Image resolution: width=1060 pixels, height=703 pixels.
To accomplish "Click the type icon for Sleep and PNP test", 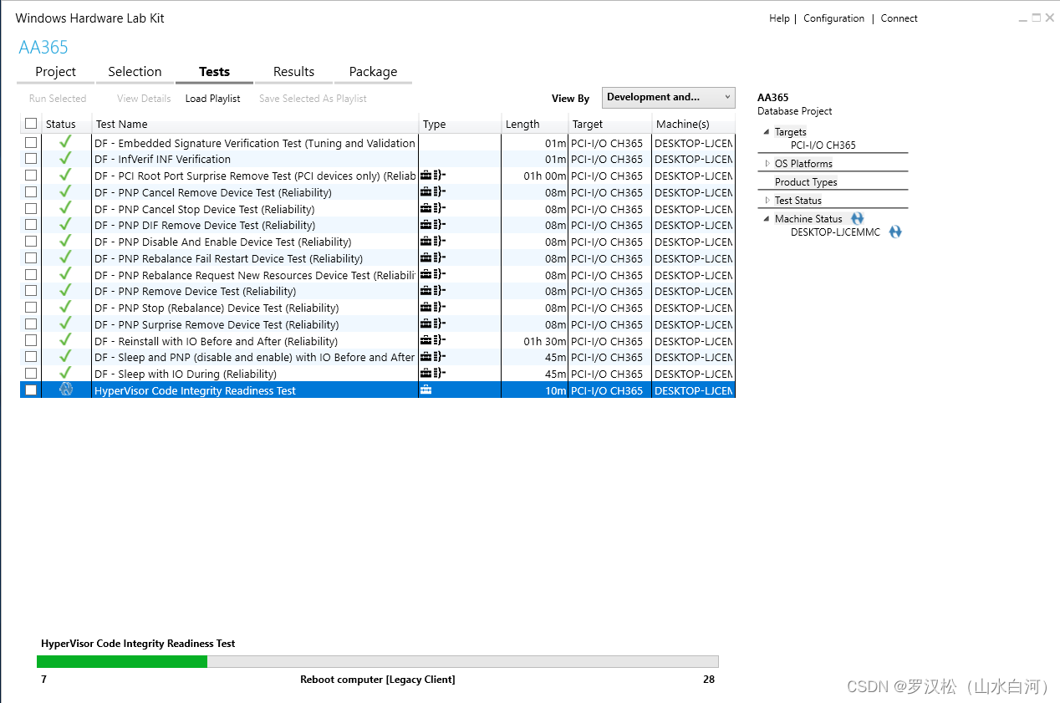I will point(433,357).
